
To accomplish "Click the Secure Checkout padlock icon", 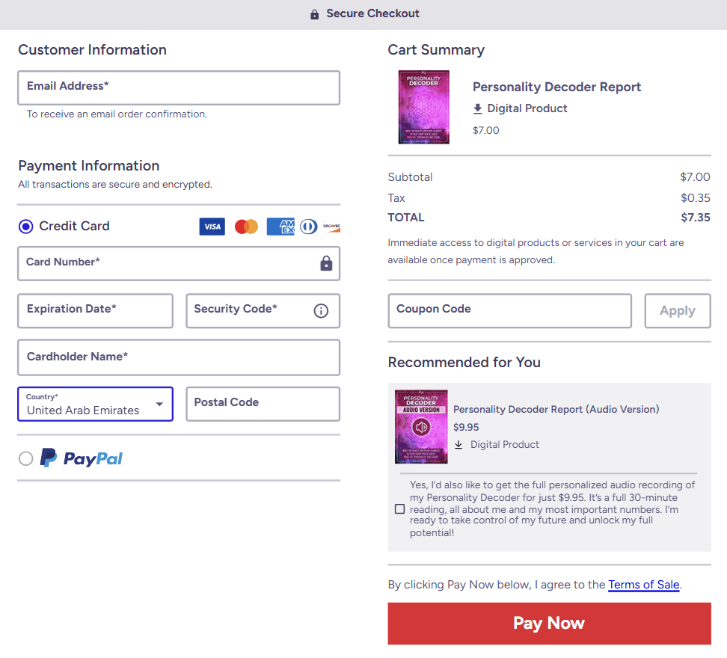I will pyautogui.click(x=314, y=13).
